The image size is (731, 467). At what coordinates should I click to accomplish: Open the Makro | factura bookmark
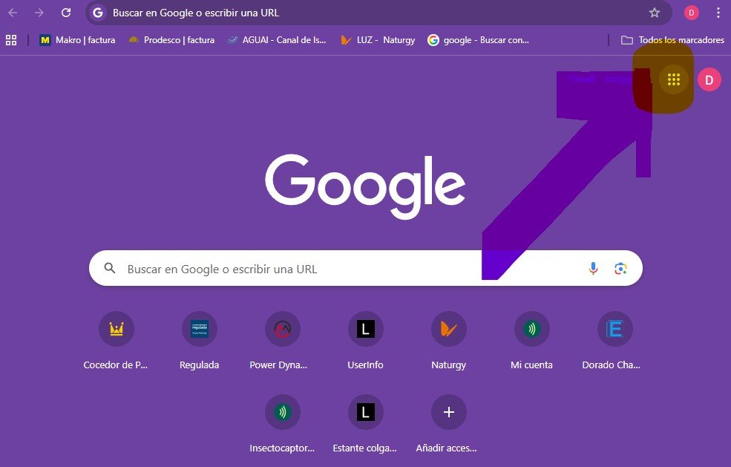[x=77, y=40]
